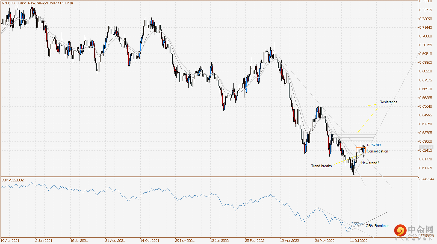Click the 0.63705 price axis label
This screenshot has height=244, width=437.
point(426,133)
